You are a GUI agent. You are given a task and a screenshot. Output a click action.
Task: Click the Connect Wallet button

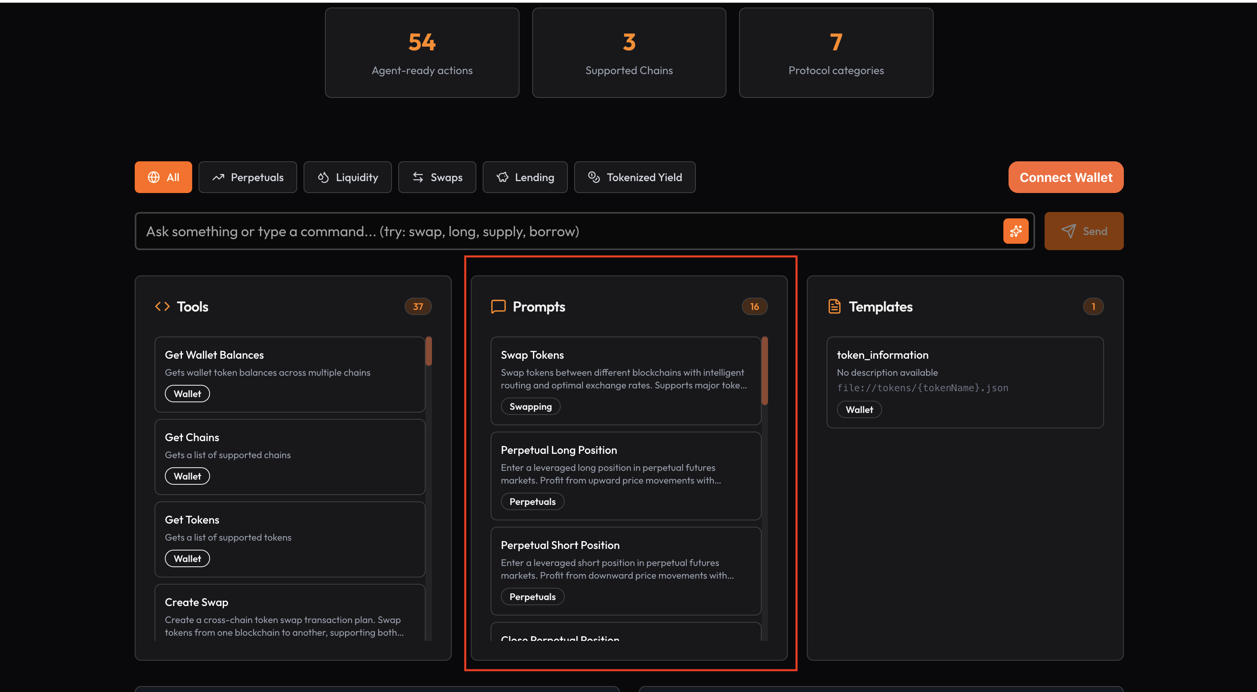(1066, 177)
